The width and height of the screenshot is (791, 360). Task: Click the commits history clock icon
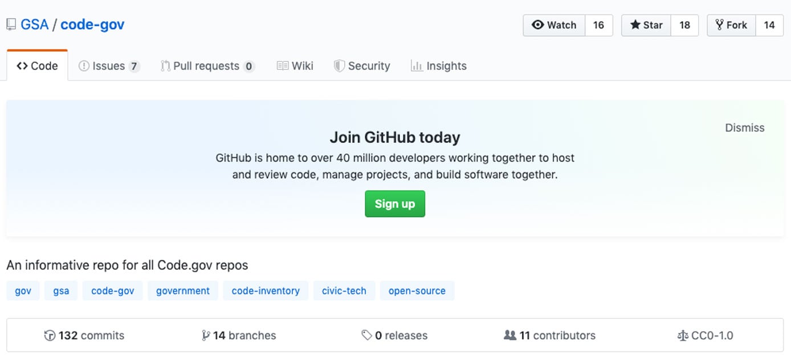tap(50, 336)
